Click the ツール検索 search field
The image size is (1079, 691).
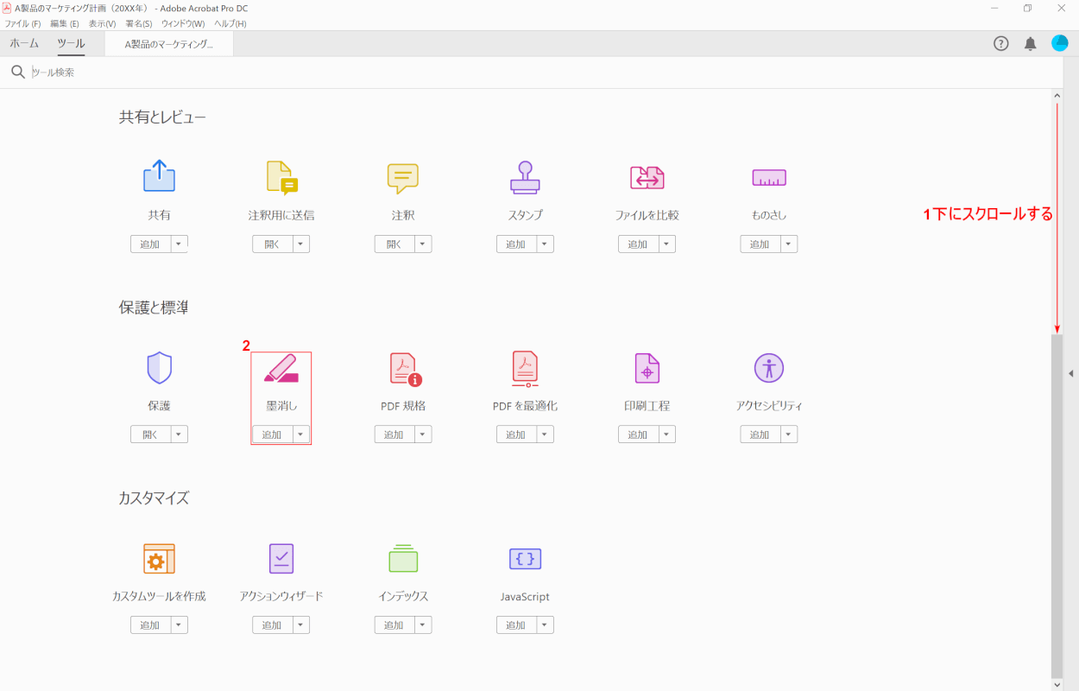[x=259, y=73]
